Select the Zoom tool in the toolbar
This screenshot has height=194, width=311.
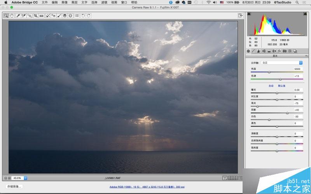tap(6, 16)
